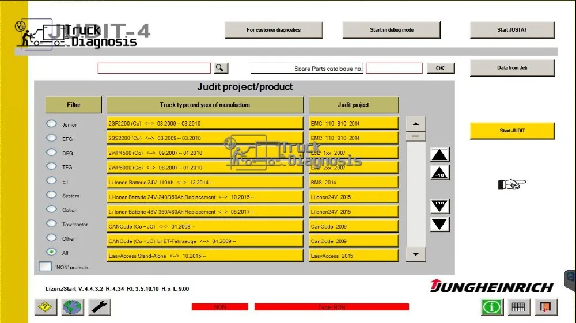
Task: Click CanCode 2009 cell in ET-Fahrzeuge row
Action: pos(354,241)
